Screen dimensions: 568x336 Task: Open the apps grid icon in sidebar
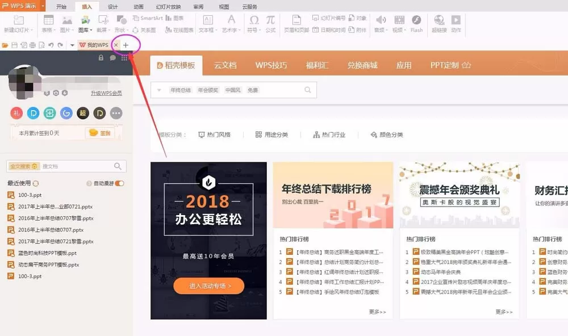[x=124, y=58]
